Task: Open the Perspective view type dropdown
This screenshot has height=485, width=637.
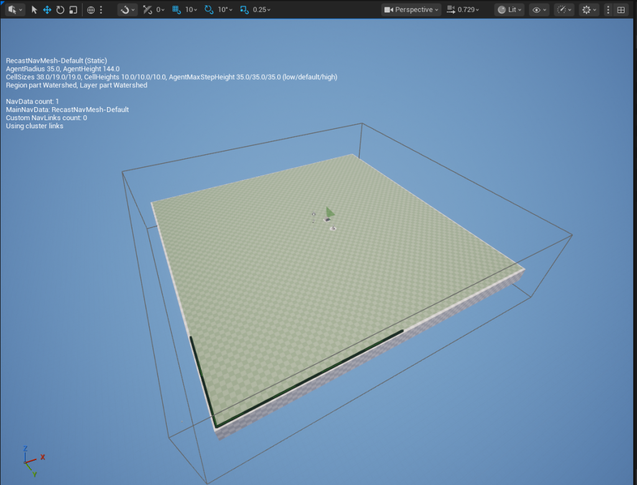Action: point(411,10)
